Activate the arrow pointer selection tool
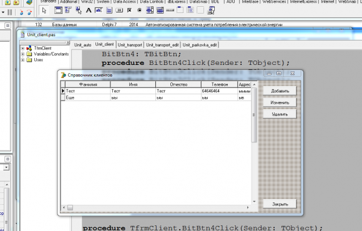This screenshot has height=231, width=362. pyautogui.click(x=44, y=11)
